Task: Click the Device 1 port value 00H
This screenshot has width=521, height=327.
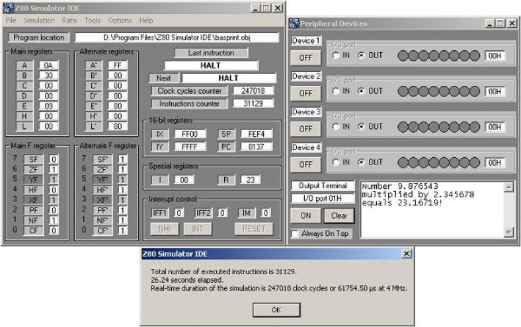Action: pos(495,55)
